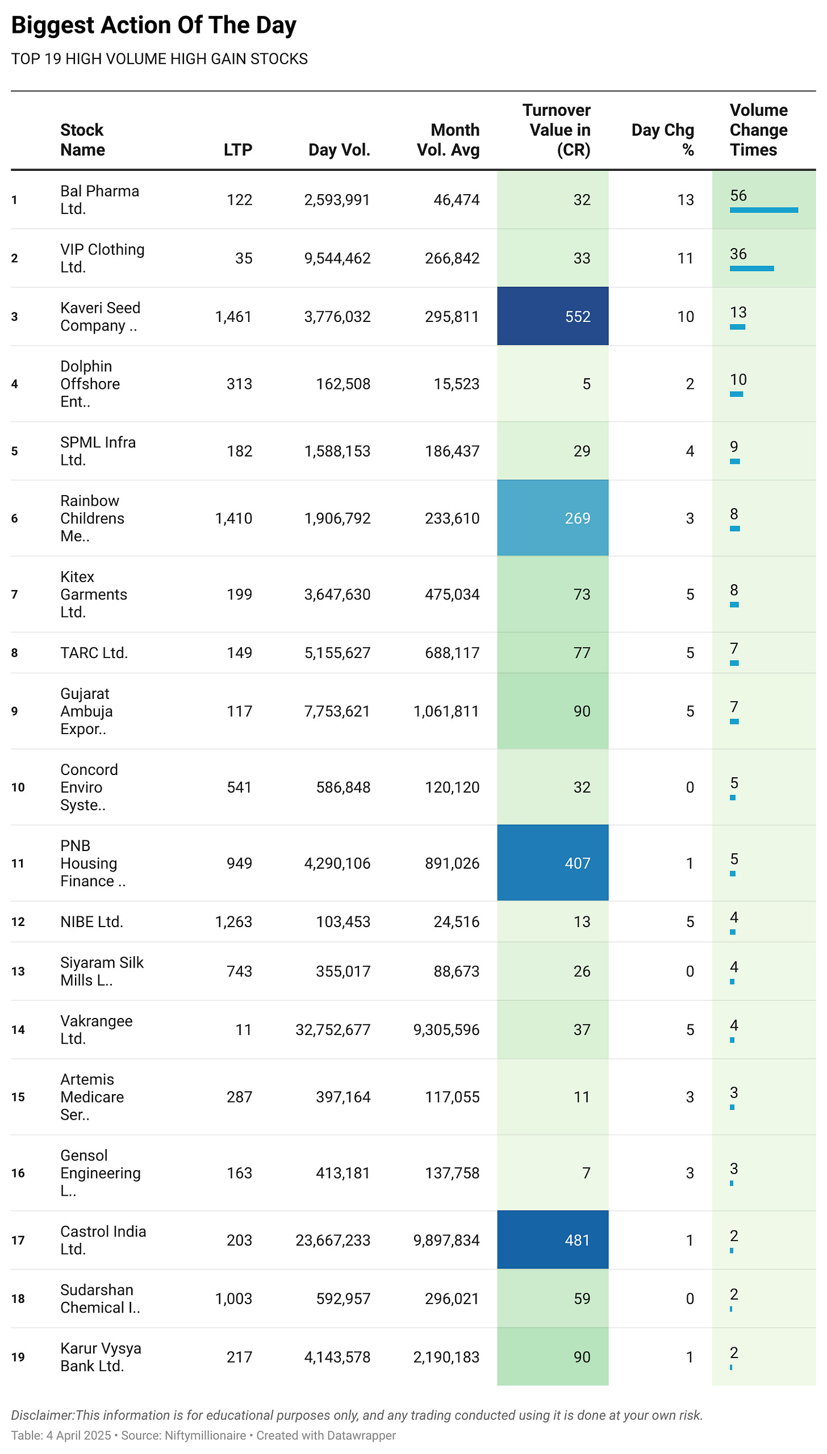Select the NIBE Ltd. stock name
Image resolution: width=827 pixels, height=1454 pixels.
pyautogui.click(x=91, y=922)
